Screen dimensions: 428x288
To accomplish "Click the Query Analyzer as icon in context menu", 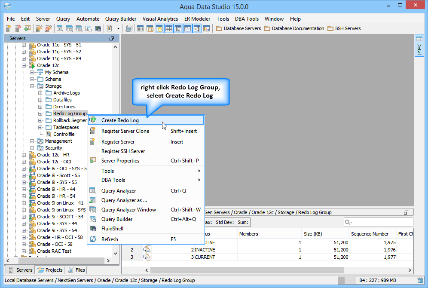I will [93, 200].
